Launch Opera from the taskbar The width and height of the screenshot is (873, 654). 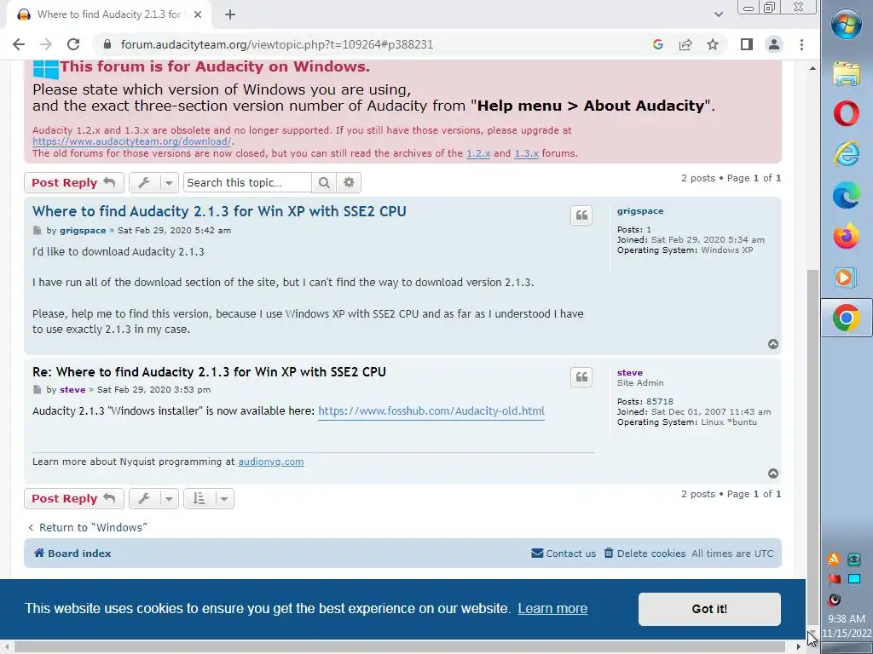[847, 113]
